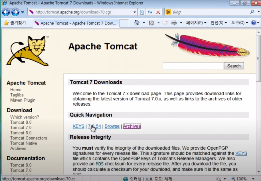Click the page scrollbar down arrow
The width and height of the screenshot is (261, 181).
pyautogui.click(x=258, y=172)
